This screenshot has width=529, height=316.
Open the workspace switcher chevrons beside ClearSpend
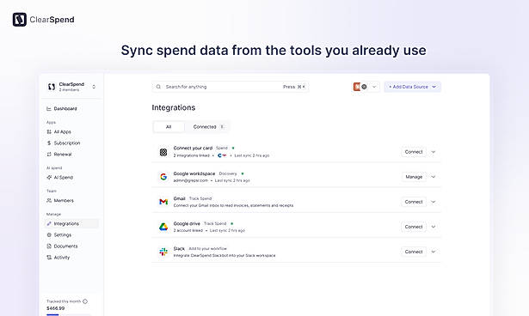point(94,87)
